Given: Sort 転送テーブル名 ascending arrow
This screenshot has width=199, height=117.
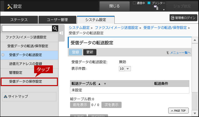Looking at the screenshot, I should click(99, 84).
